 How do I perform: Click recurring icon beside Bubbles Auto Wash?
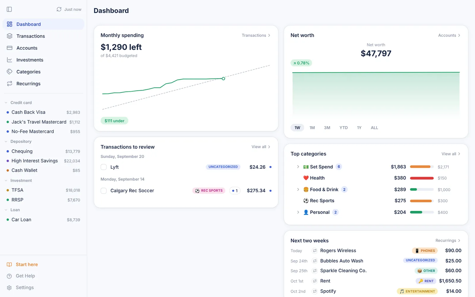click(315, 261)
